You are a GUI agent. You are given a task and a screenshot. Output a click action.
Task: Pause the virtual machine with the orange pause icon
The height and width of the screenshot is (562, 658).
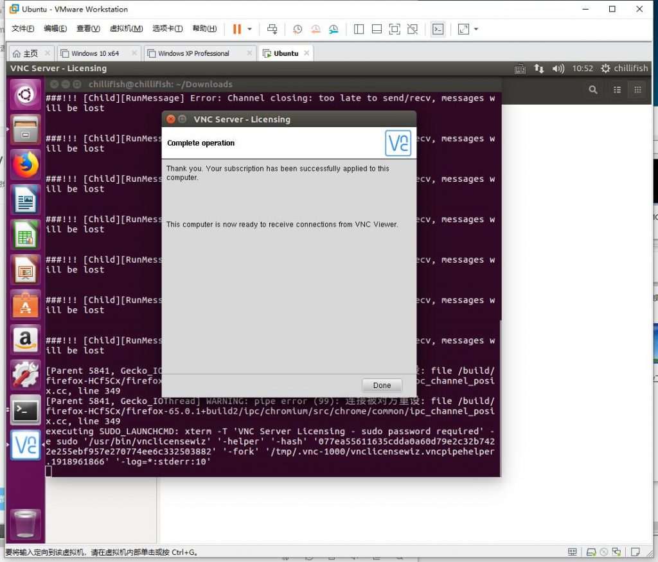[237, 29]
